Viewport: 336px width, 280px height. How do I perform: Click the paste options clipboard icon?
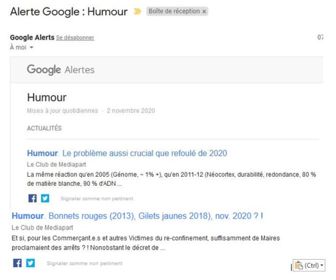299,265
